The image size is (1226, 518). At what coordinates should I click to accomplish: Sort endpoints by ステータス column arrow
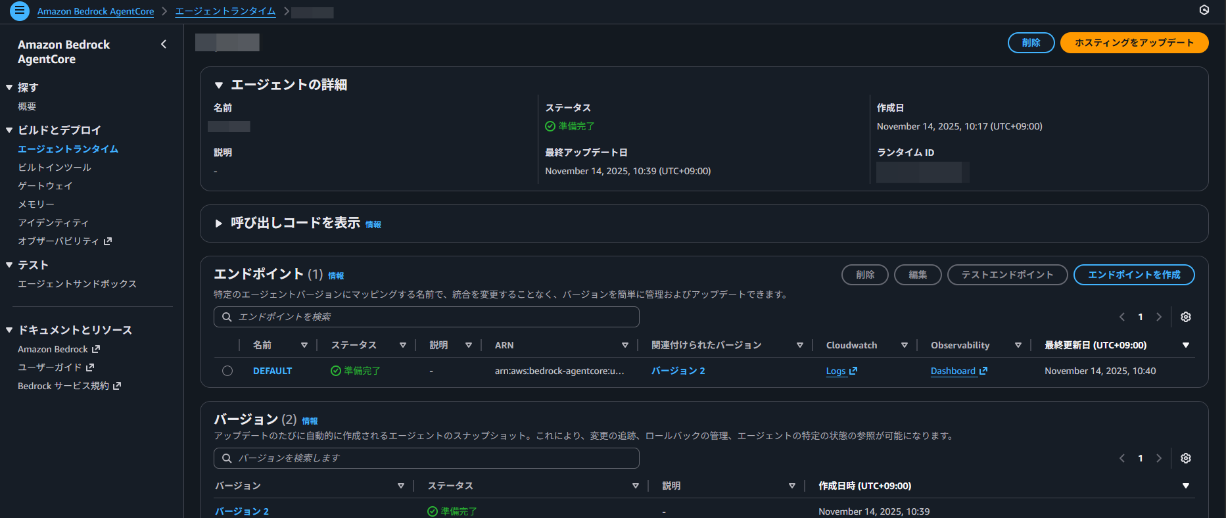[x=403, y=345]
